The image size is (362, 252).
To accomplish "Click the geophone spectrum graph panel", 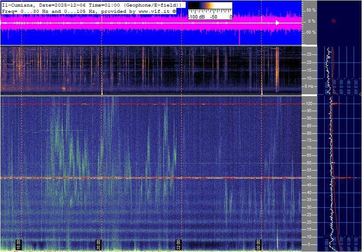I will [340, 70].
